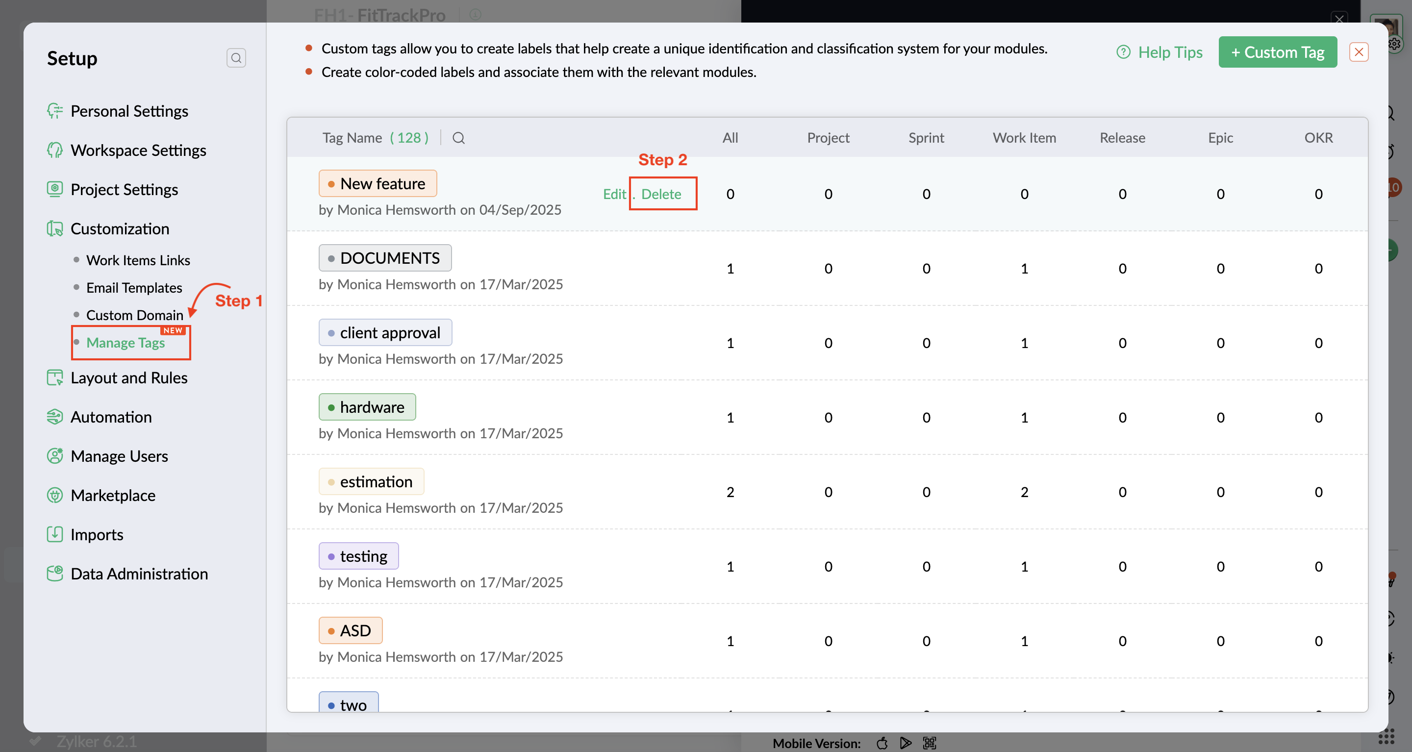This screenshot has width=1412, height=752.
Task: Click the green hardware tag label
Action: 367,407
